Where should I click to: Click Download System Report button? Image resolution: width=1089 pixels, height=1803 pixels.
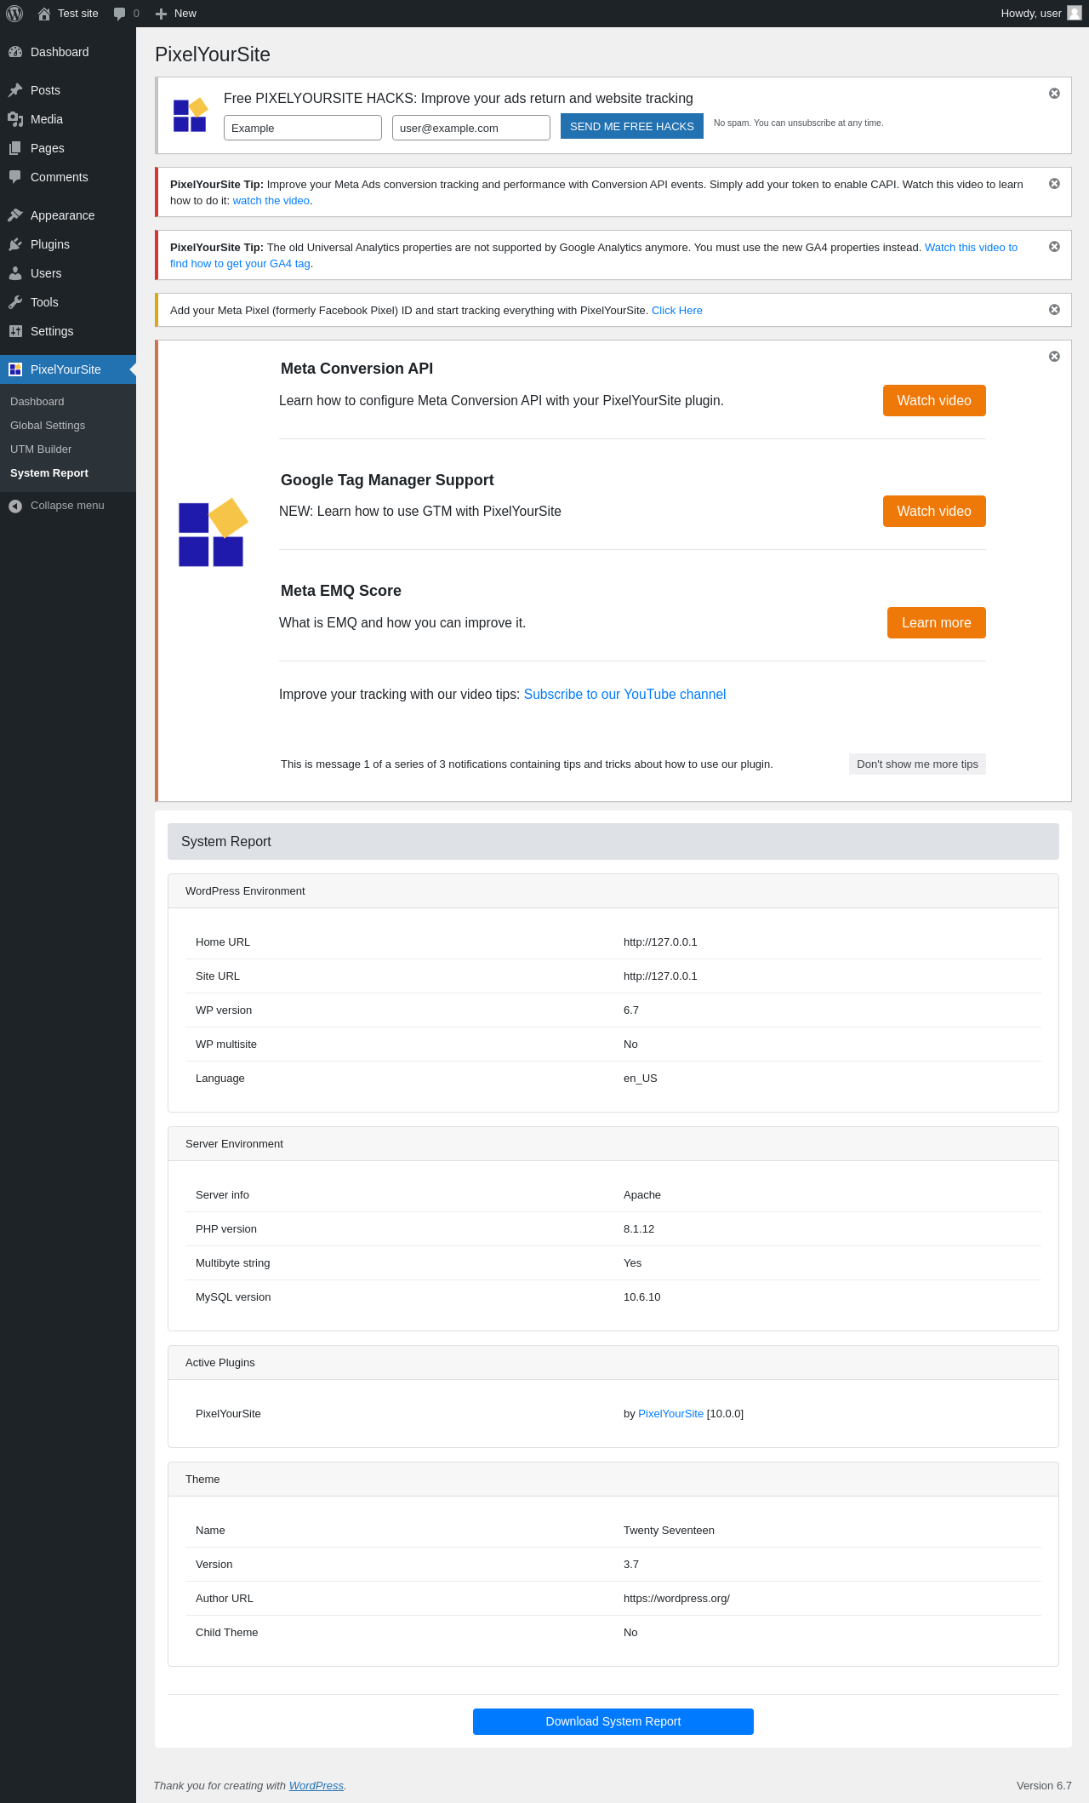(613, 1721)
